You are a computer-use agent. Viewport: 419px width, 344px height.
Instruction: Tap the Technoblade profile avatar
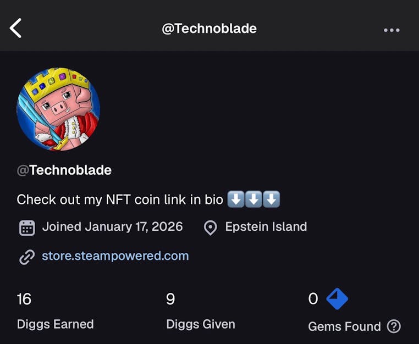(x=58, y=109)
